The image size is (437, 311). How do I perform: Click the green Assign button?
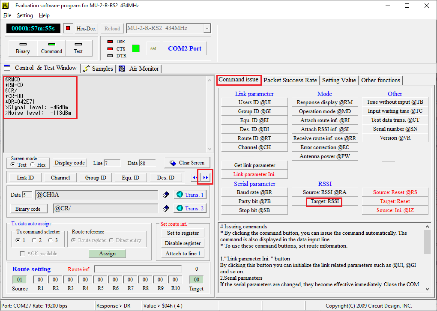click(107, 254)
